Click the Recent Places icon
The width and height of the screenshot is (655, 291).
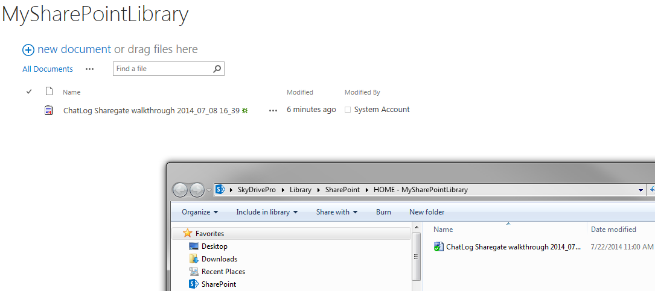coord(193,271)
